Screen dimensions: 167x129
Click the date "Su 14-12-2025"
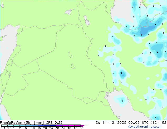click(111, 123)
